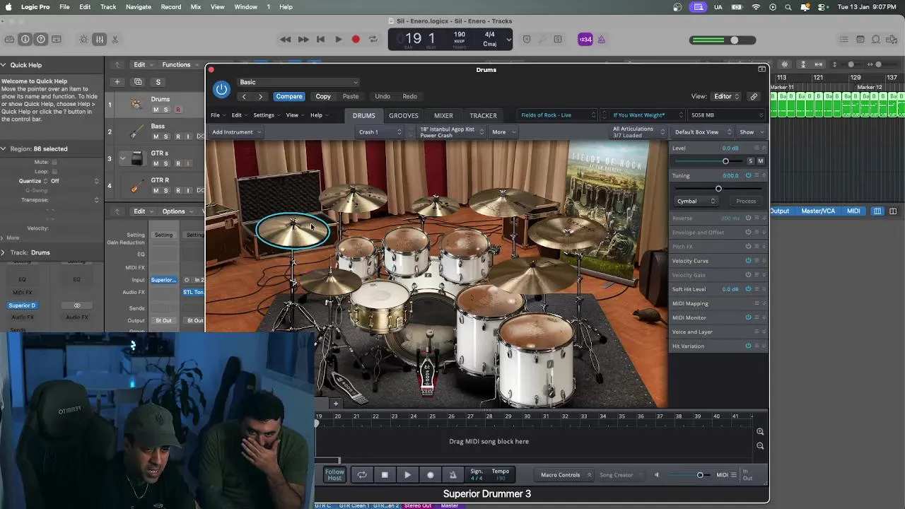Open Logic Pro Library button in control bar
The width and height of the screenshot is (905, 509).
point(10,40)
